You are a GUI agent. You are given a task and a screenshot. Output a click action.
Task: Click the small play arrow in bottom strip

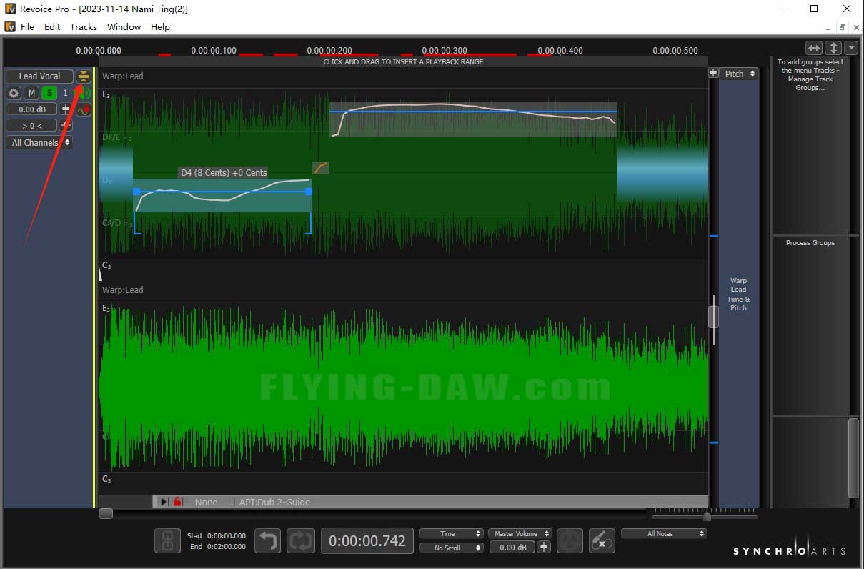pos(164,502)
